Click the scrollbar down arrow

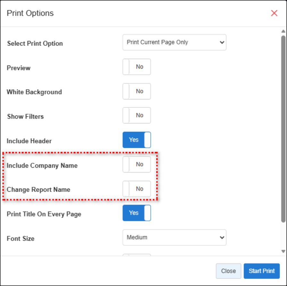point(283,251)
